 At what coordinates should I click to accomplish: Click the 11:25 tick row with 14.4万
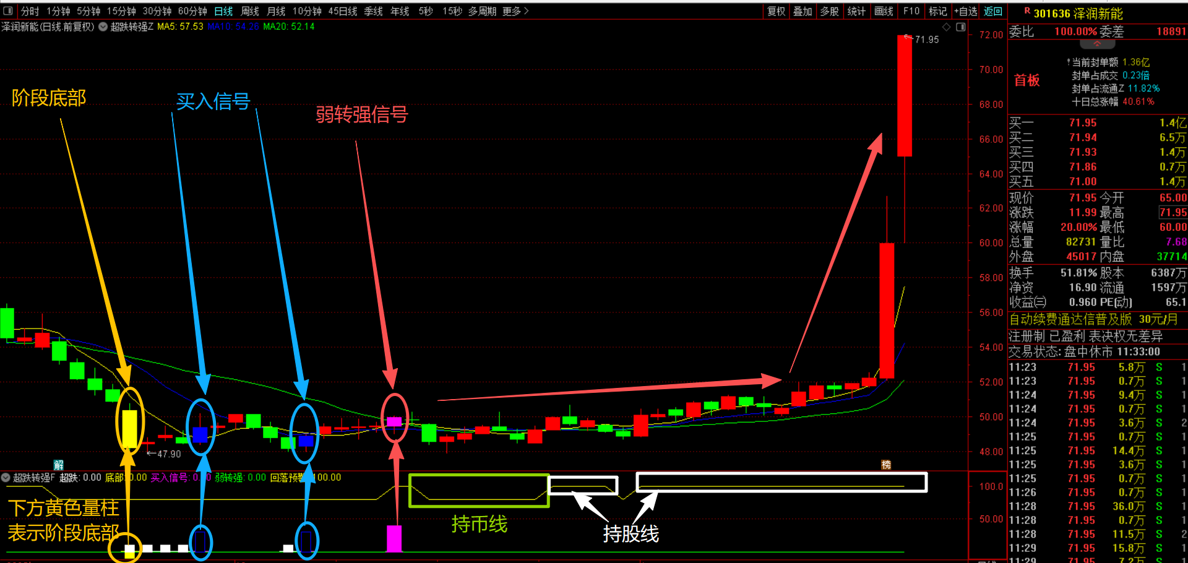coord(1098,450)
